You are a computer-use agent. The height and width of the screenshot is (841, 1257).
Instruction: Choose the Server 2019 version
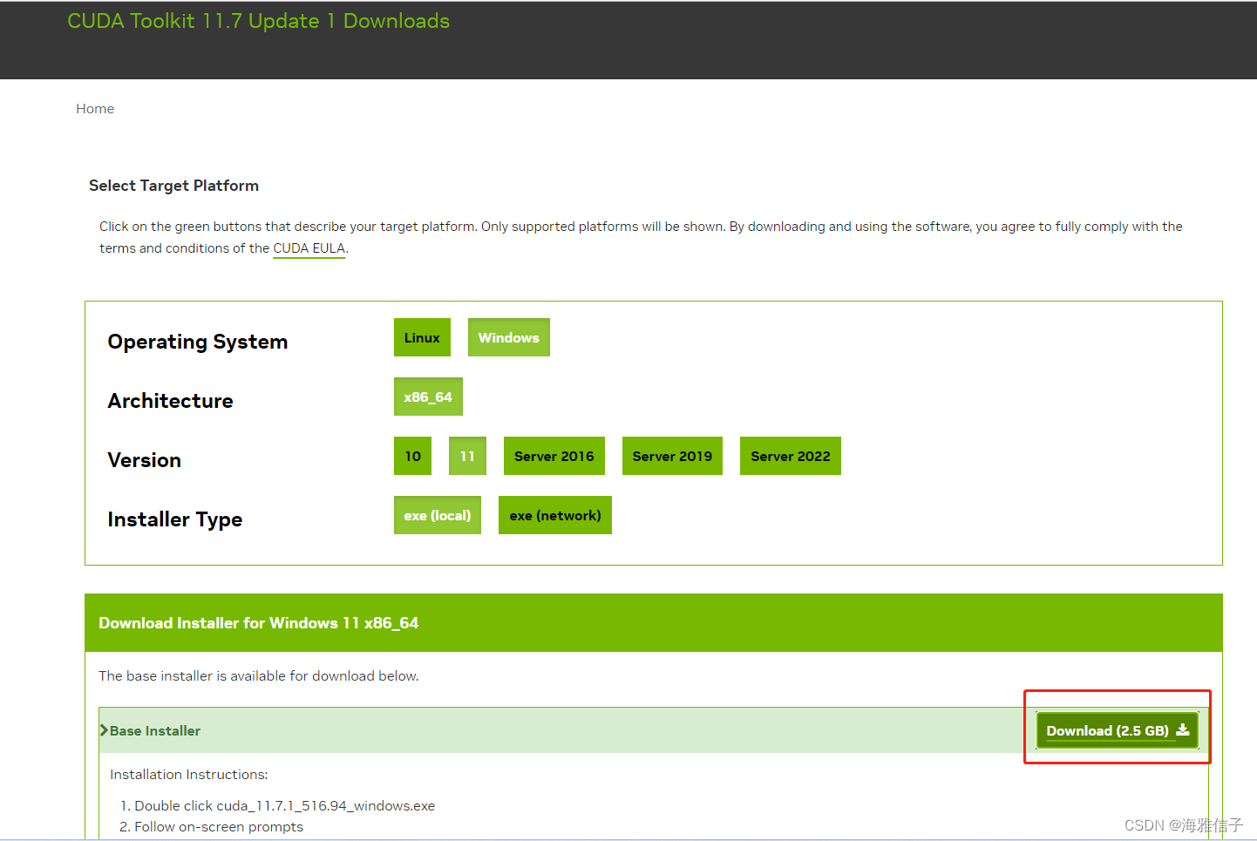672,456
